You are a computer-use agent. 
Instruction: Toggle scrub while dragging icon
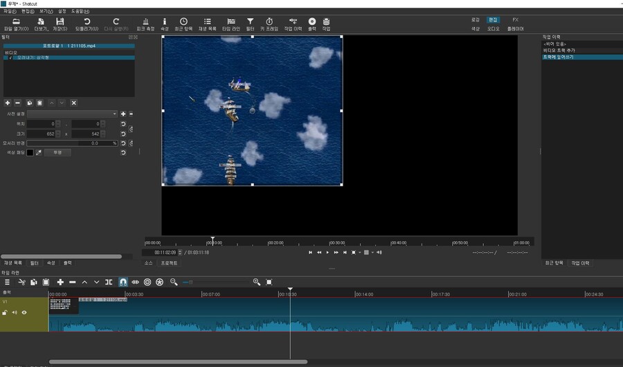tap(136, 282)
